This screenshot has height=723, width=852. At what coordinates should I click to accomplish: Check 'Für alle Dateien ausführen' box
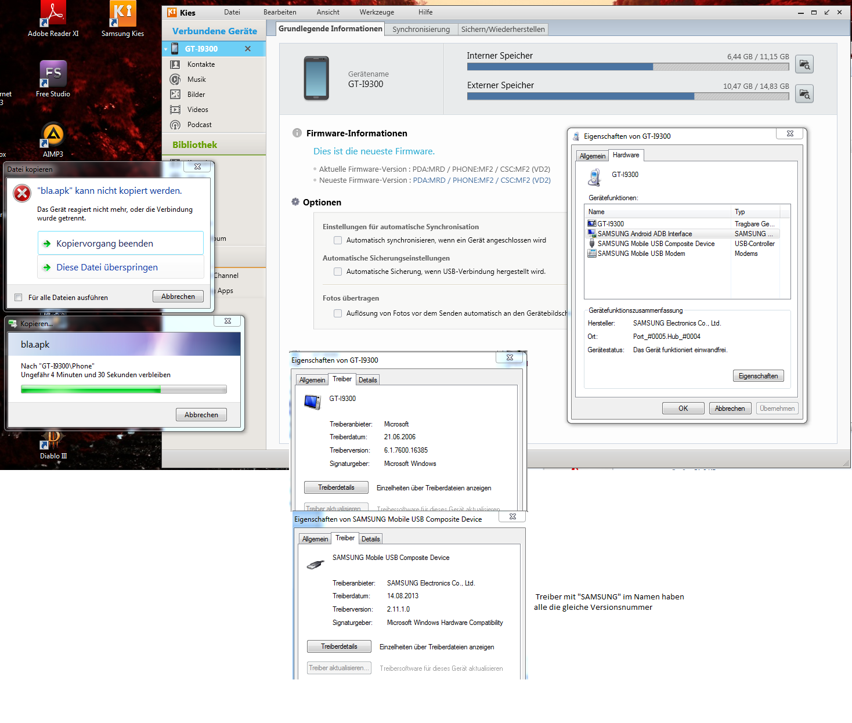pyautogui.click(x=18, y=298)
